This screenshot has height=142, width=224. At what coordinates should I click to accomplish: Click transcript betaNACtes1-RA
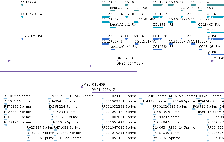point(123,25)
